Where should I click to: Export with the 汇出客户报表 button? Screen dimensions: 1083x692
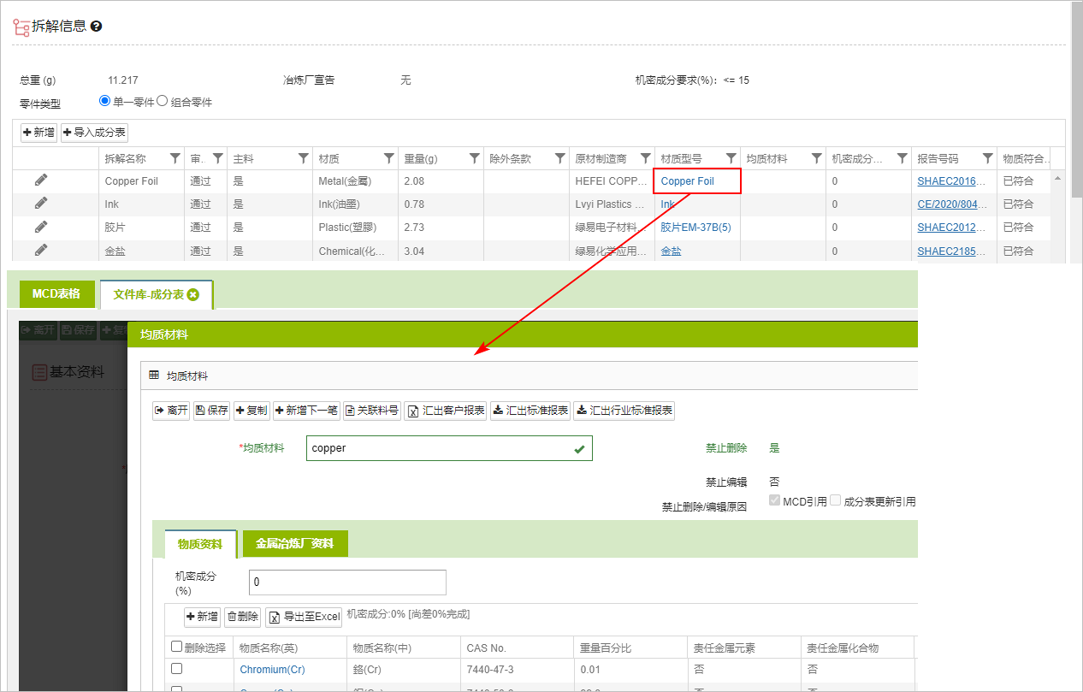click(x=446, y=411)
